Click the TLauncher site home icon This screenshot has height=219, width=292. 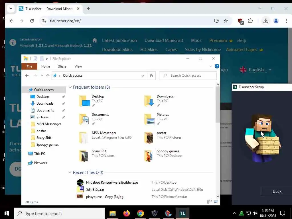[x=95, y=40]
